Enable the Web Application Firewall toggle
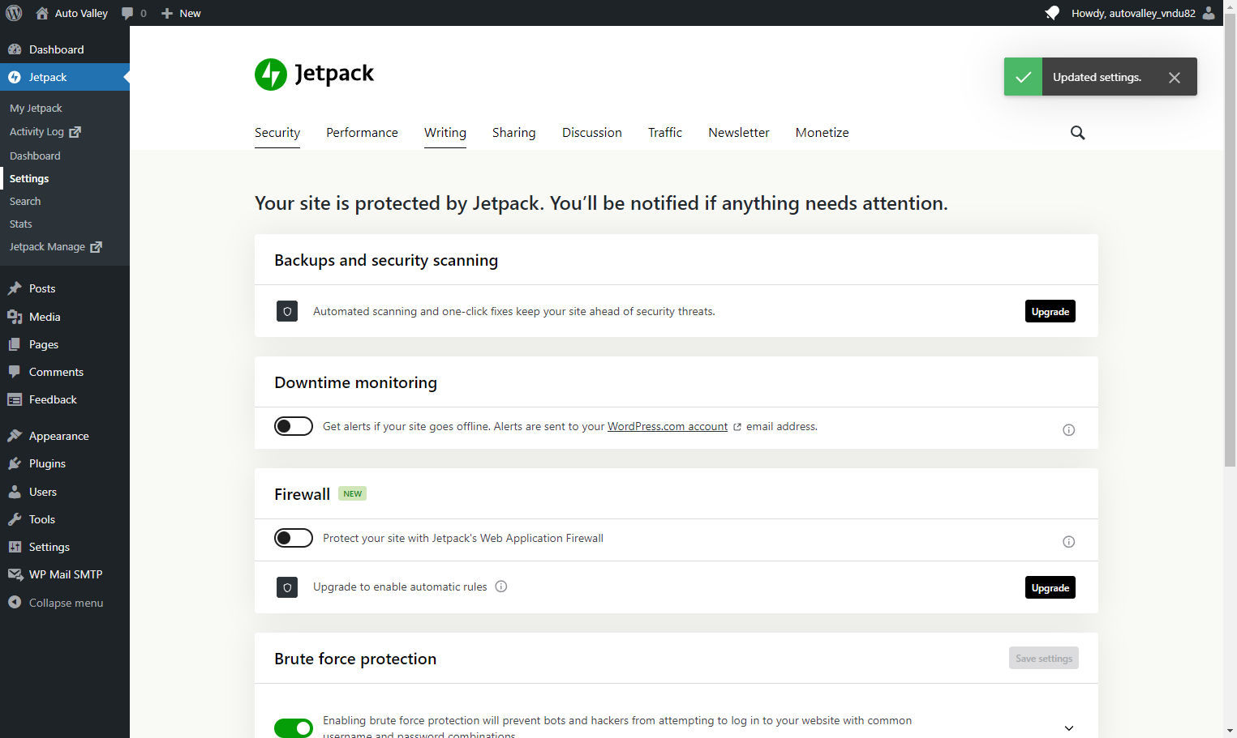Viewport: 1237px width, 738px height. [x=294, y=538]
